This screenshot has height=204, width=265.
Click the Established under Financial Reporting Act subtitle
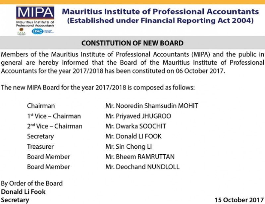coord(160,21)
